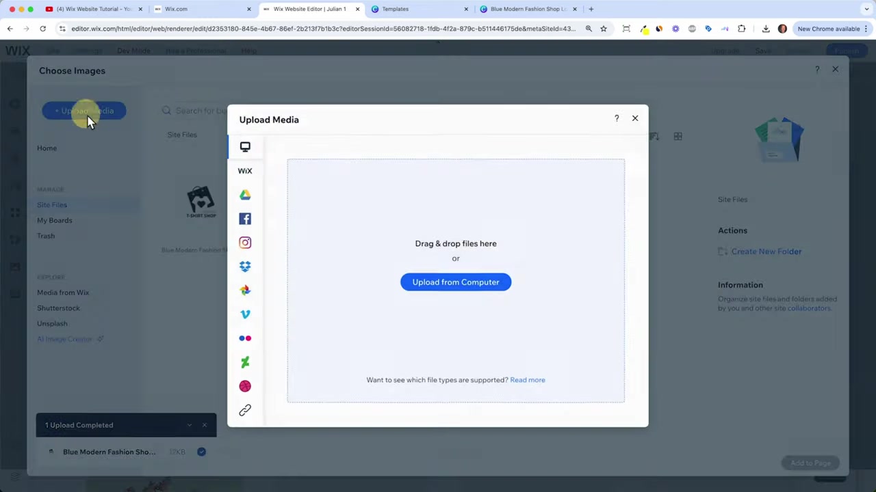
Task: Open a new browser tab
Action: 591,9
